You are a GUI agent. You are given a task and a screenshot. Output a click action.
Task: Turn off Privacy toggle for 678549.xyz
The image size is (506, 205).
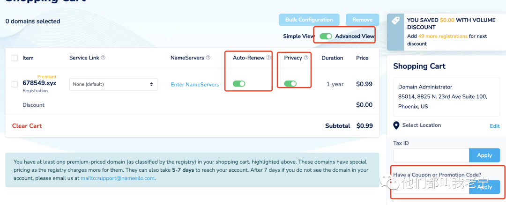pos(290,84)
